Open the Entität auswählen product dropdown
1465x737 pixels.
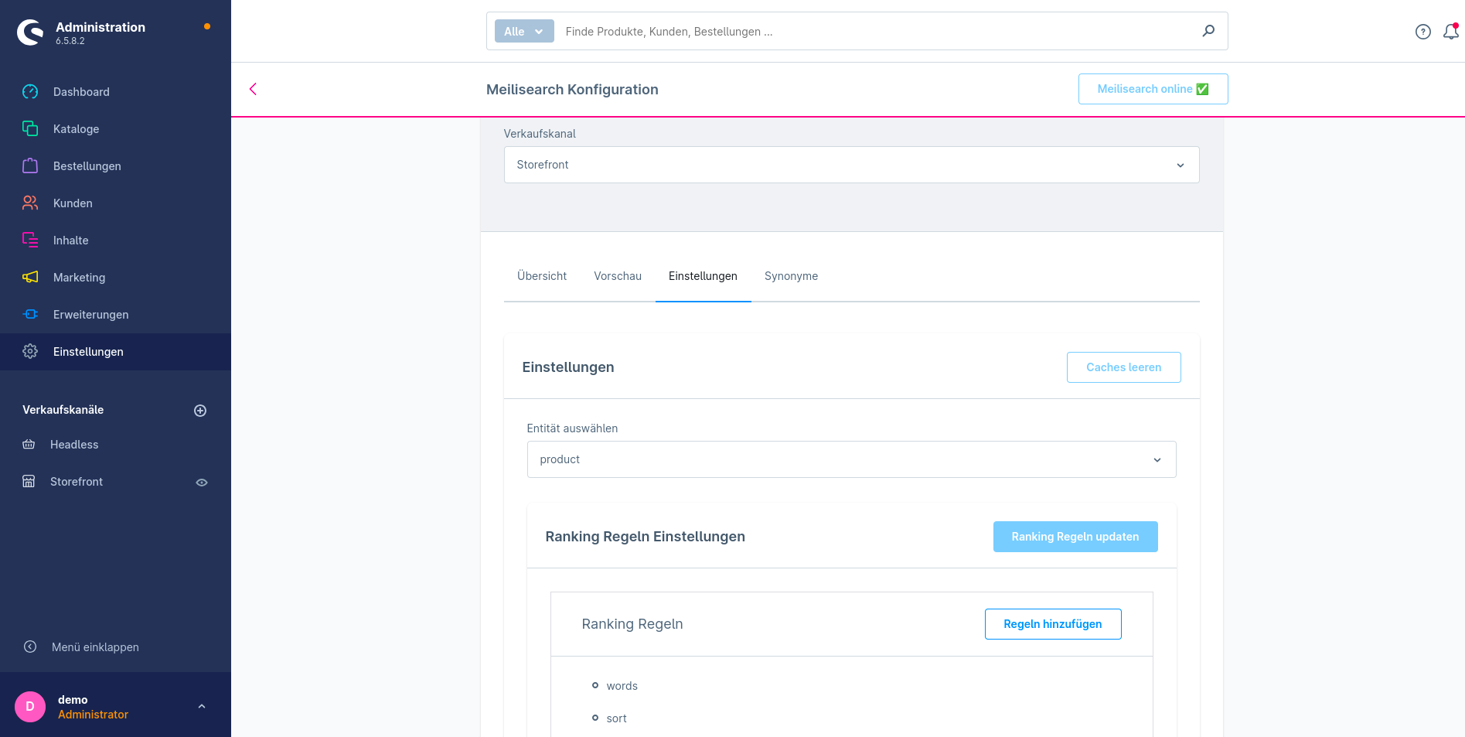pos(851,459)
